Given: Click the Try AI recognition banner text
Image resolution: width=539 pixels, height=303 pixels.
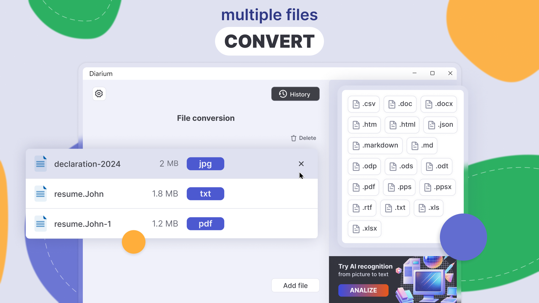Looking at the screenshot, I should 365,266.
